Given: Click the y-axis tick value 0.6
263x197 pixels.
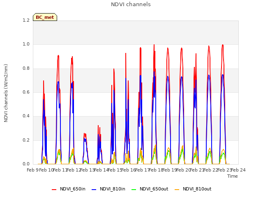Looking at the screenshot, I should [26, 92].
